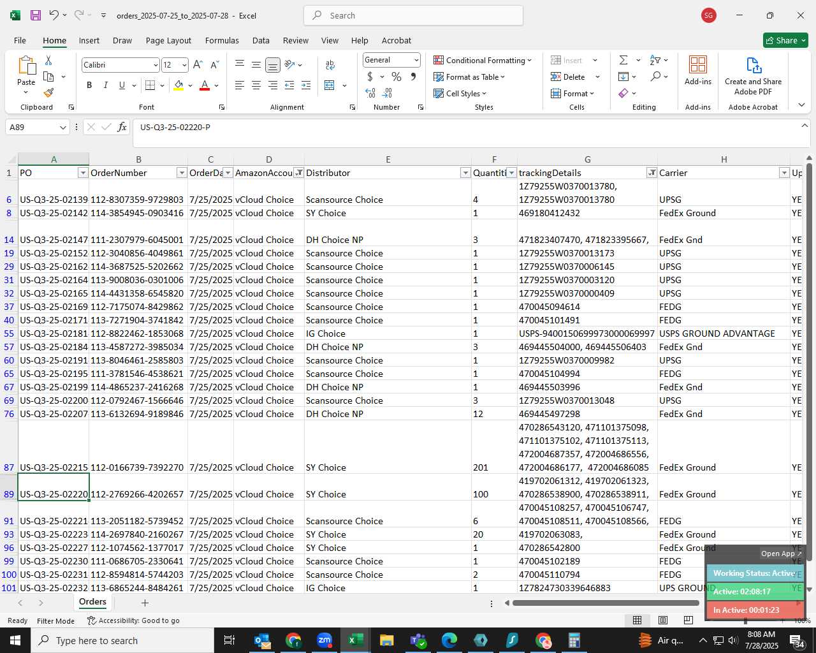Viewport: 816px width, 653px height.
Task: Add a new sheet with plus icon
Action: (x=145, y=603)
